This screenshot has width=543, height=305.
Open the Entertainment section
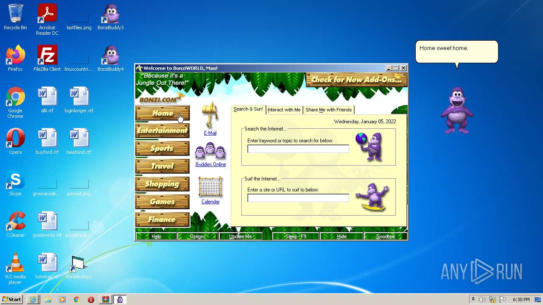[162, 130]
